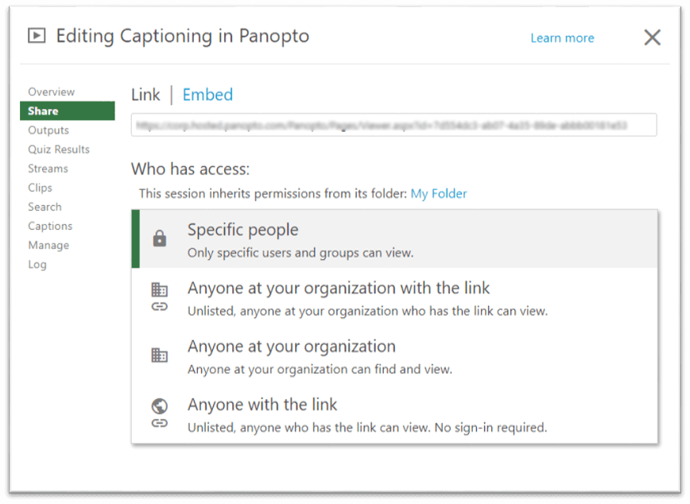Viewport: 690px width, 504px height.
Task: Open the Captions section
Action: pyautogui.click(x=50, y=227)
